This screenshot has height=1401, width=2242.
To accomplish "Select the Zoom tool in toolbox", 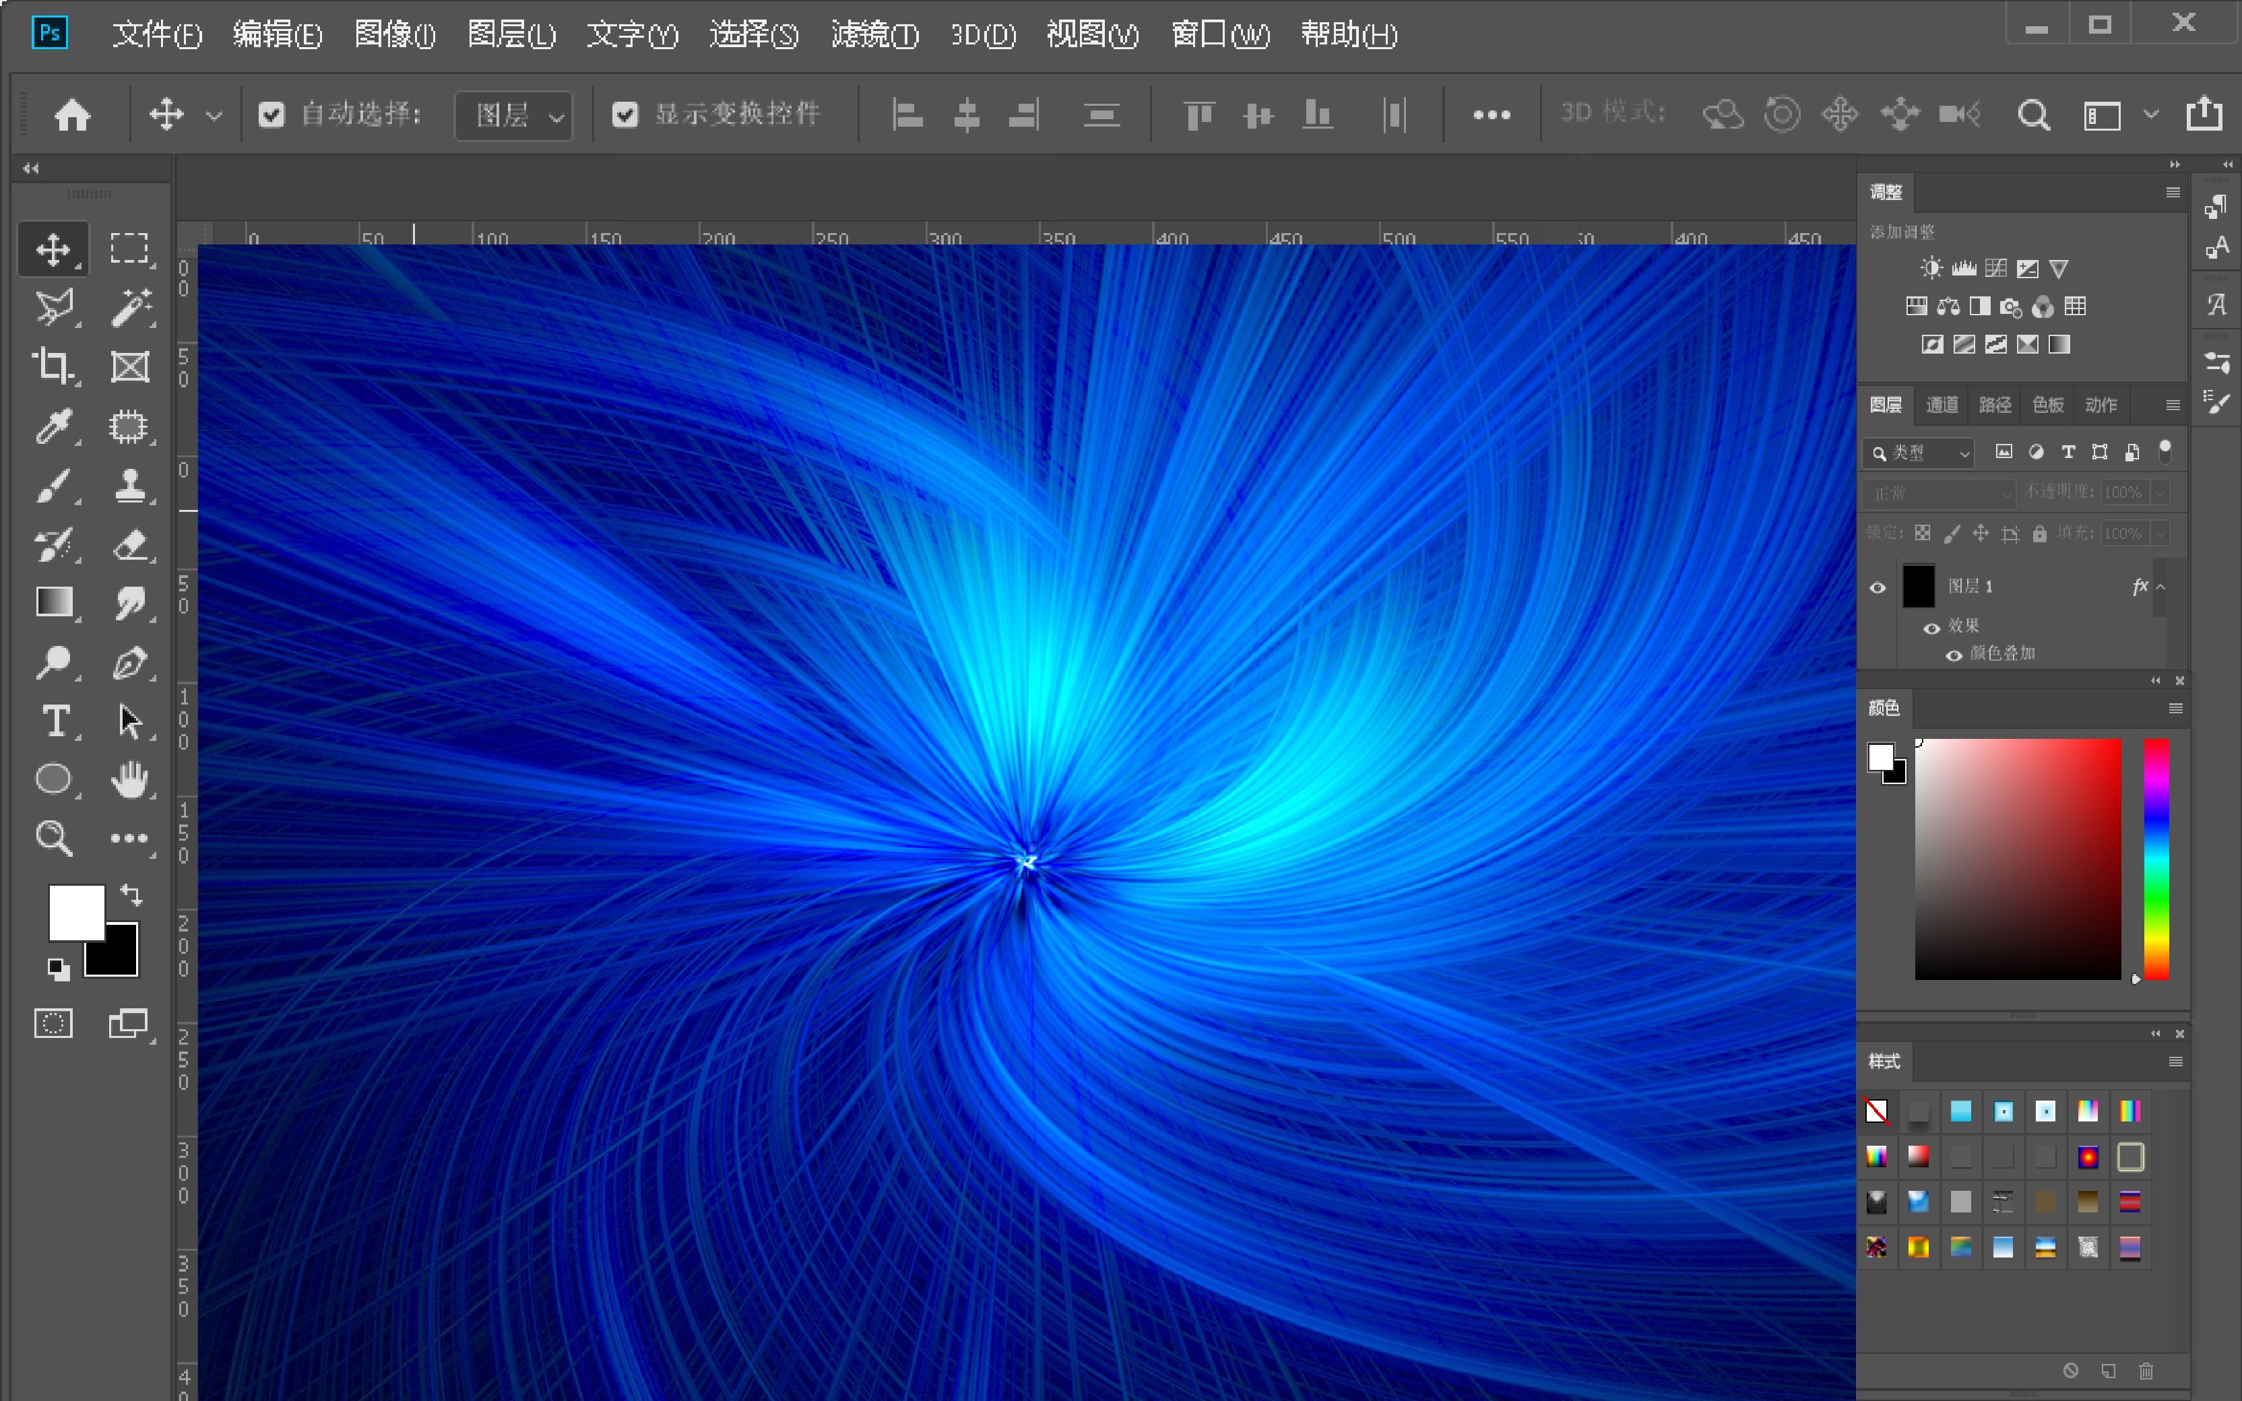I will coord(53,838).
